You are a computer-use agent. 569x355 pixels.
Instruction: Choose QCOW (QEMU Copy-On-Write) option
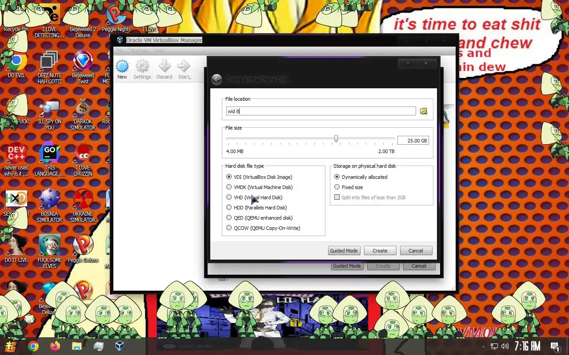pos(263,228)
